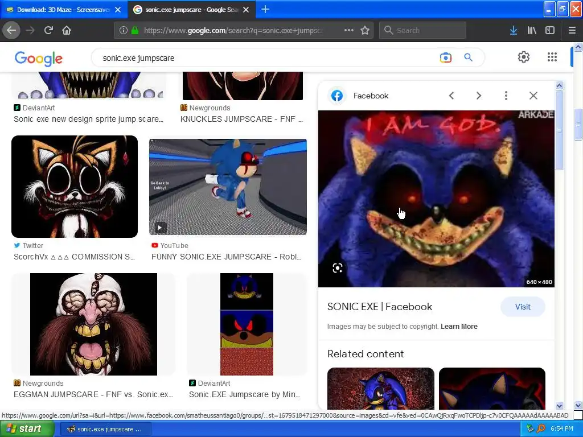Open the preview panel's three-dot options menu
The image size is (583, 437).
pos(506,96)
